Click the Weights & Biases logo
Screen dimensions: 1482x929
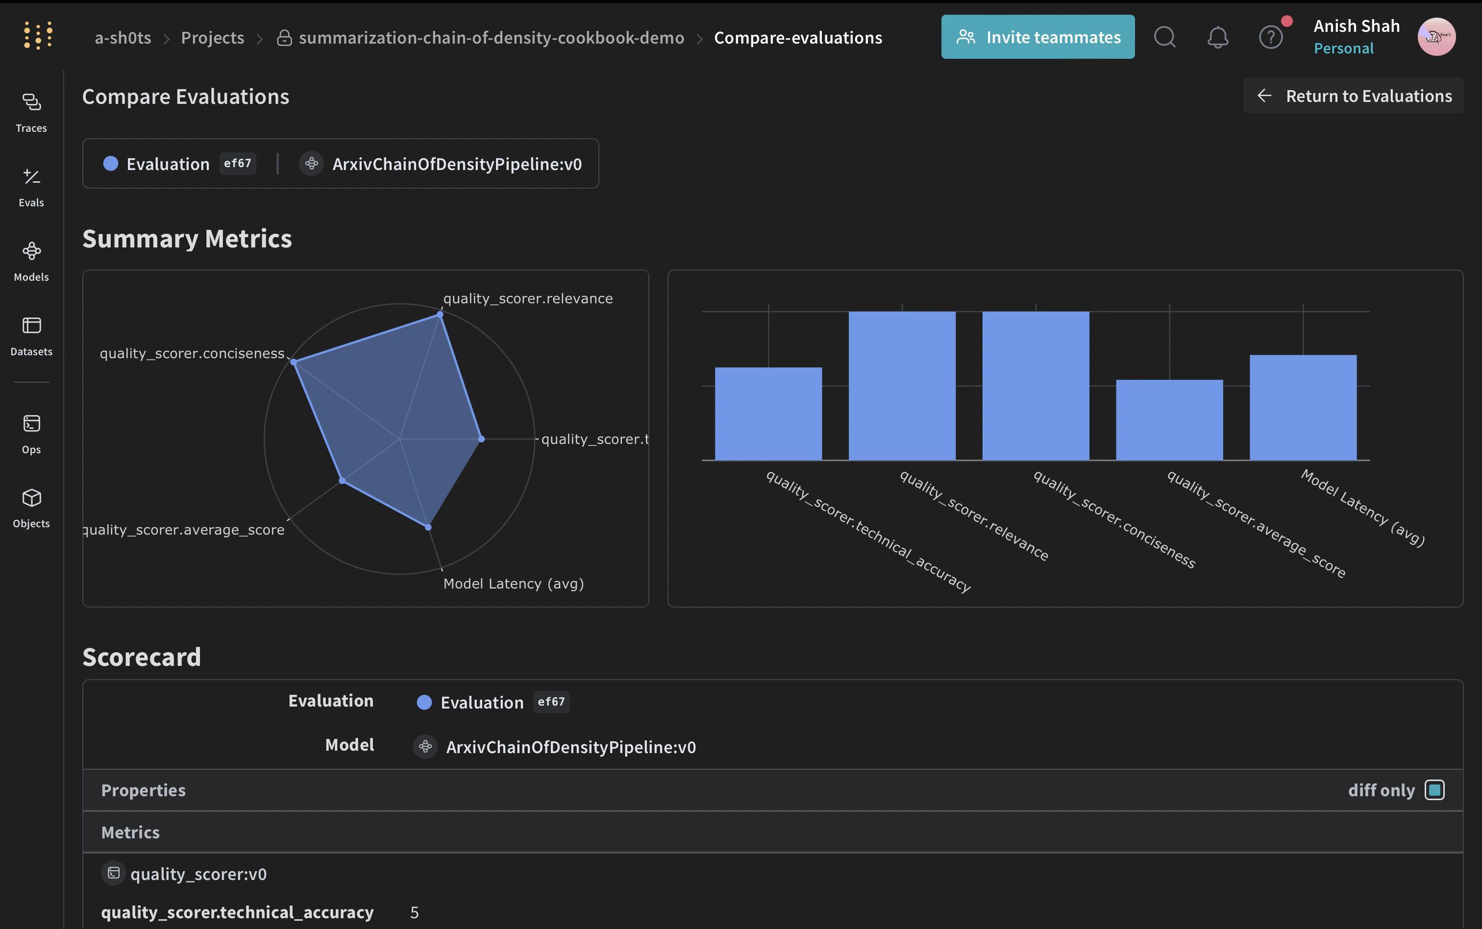tap(37, 35)
